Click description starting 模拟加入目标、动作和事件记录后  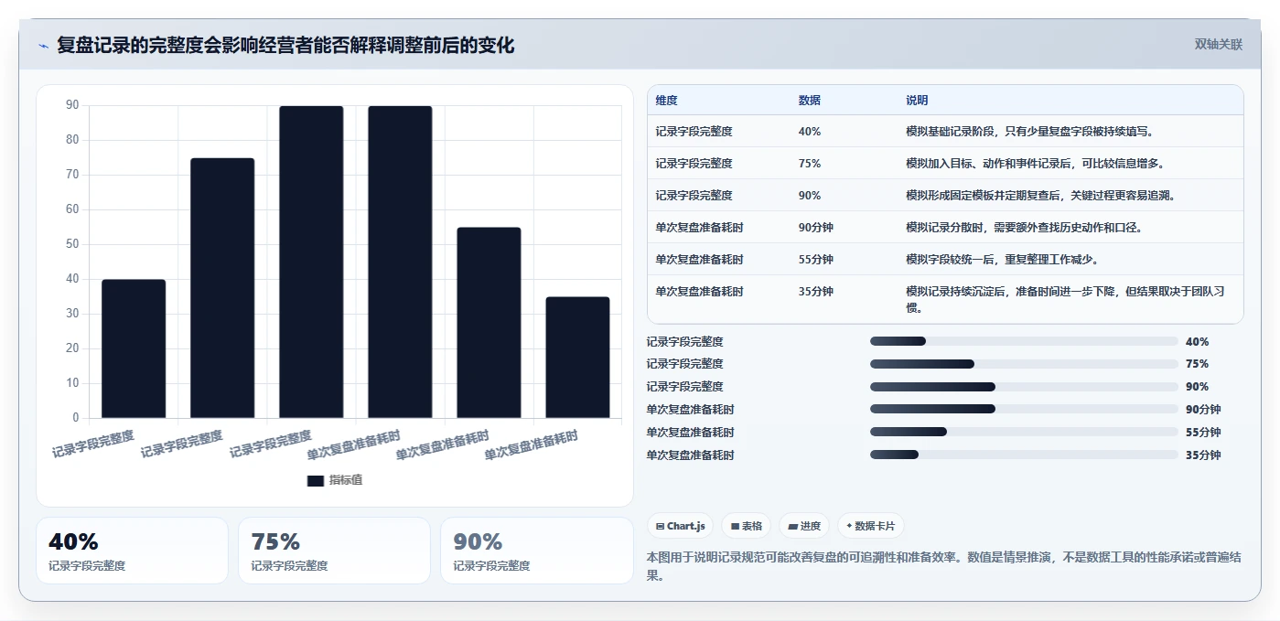[x=1035, y=163]
